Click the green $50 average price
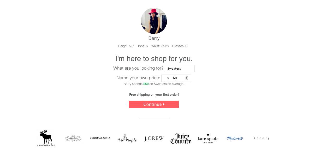This screenshot has height=152, width=326. [x=146, y=84]
